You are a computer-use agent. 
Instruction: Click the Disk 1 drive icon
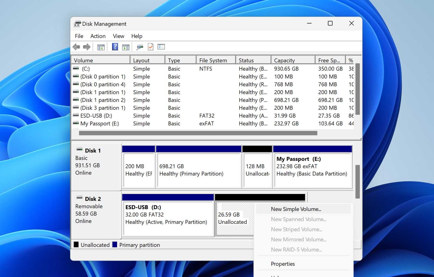pyautogui.click(x=79, y=149)
